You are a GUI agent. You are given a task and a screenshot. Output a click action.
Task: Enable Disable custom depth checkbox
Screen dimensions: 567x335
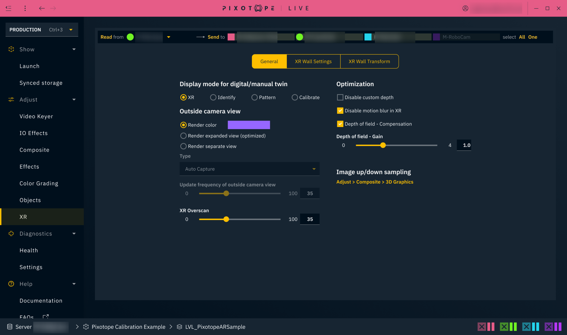pyautogui.click(x=340, y=97)
